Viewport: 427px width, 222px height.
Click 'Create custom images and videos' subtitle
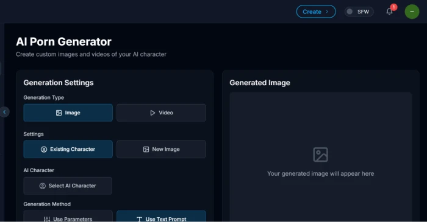pyautogui.click(x=91, y=54)
